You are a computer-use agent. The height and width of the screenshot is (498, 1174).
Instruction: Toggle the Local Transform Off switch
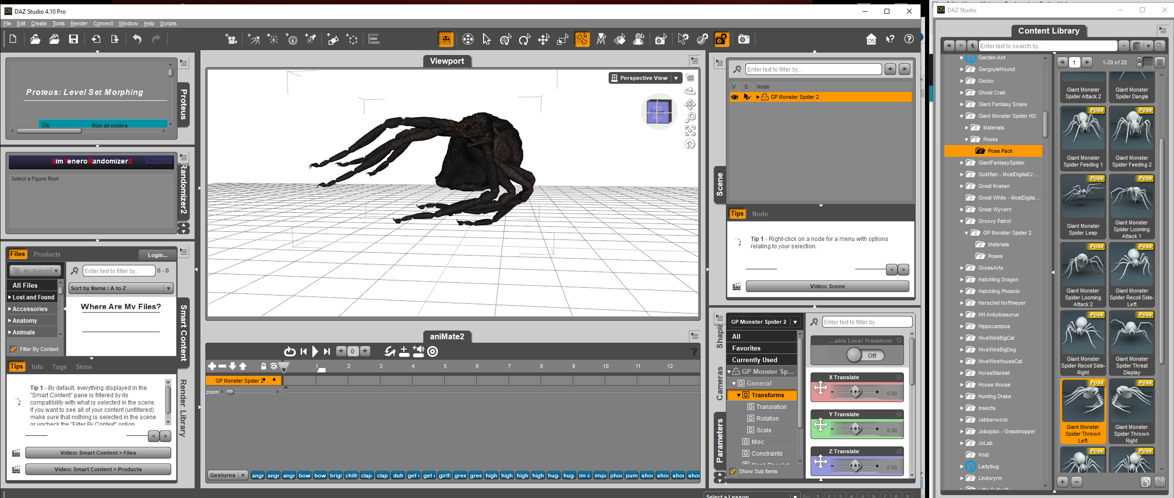(865, 355)
